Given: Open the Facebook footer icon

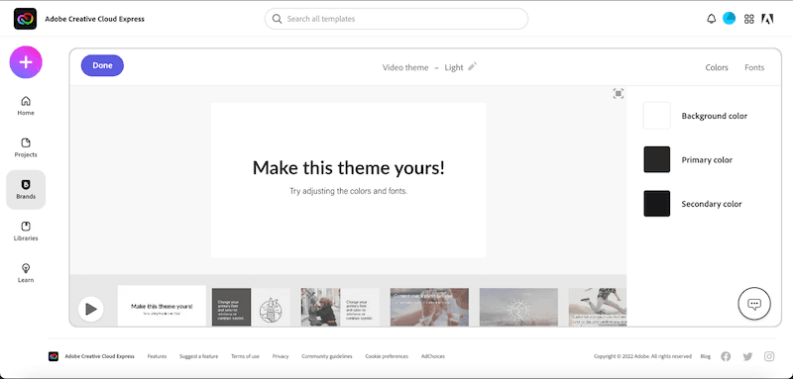Looking at the screenshot, I should pyautogui.click(x=726, y=356).
